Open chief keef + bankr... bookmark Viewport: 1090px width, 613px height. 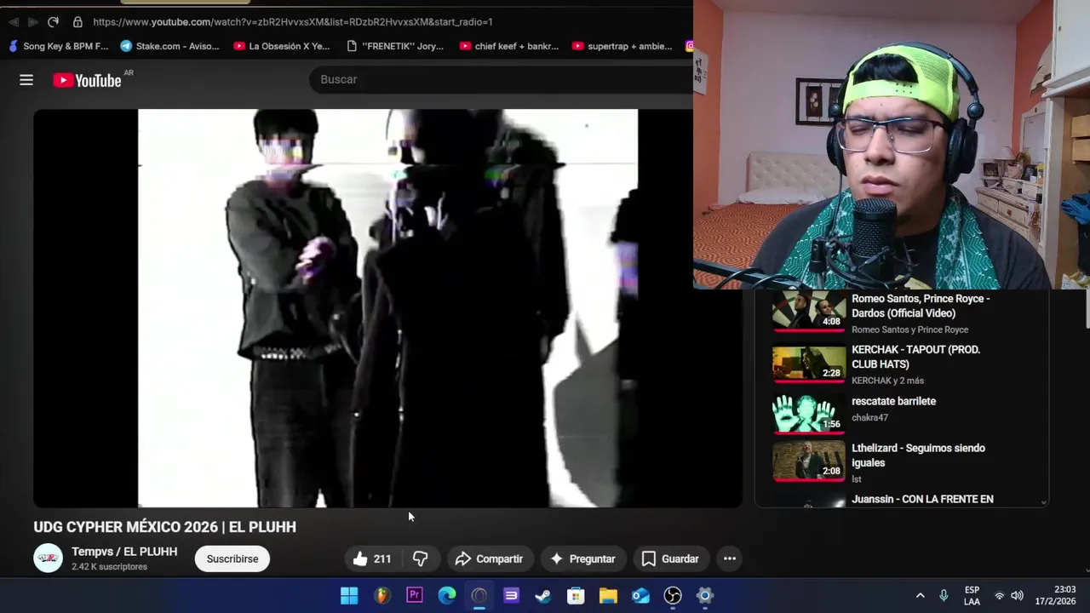pyautogui.click(x=508, y=46)
